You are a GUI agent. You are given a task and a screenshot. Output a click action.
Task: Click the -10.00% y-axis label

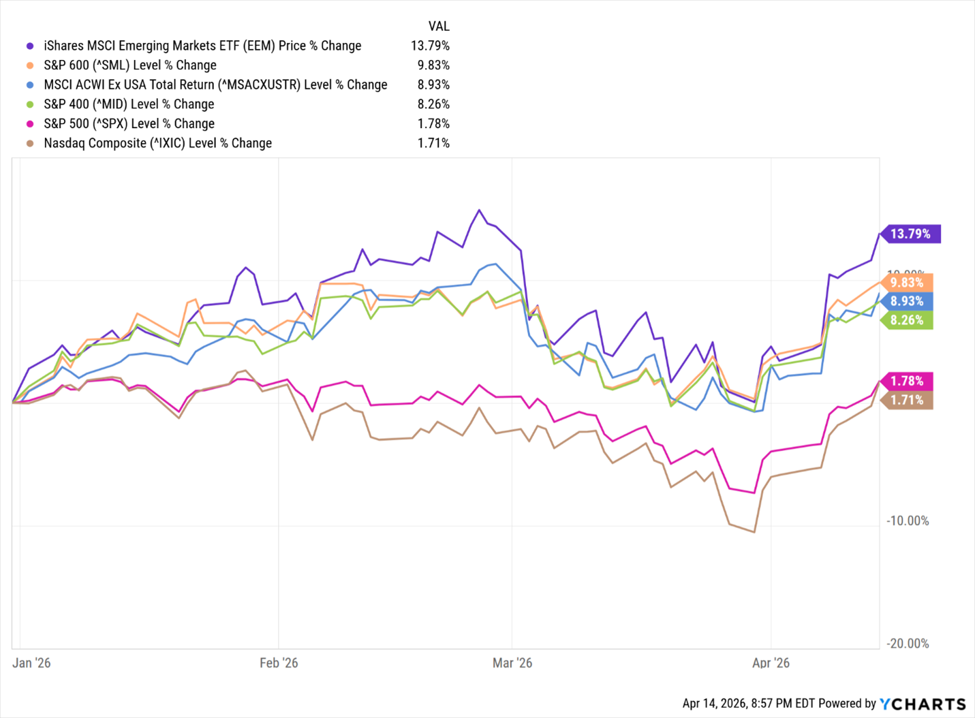(x=907, y=520)
